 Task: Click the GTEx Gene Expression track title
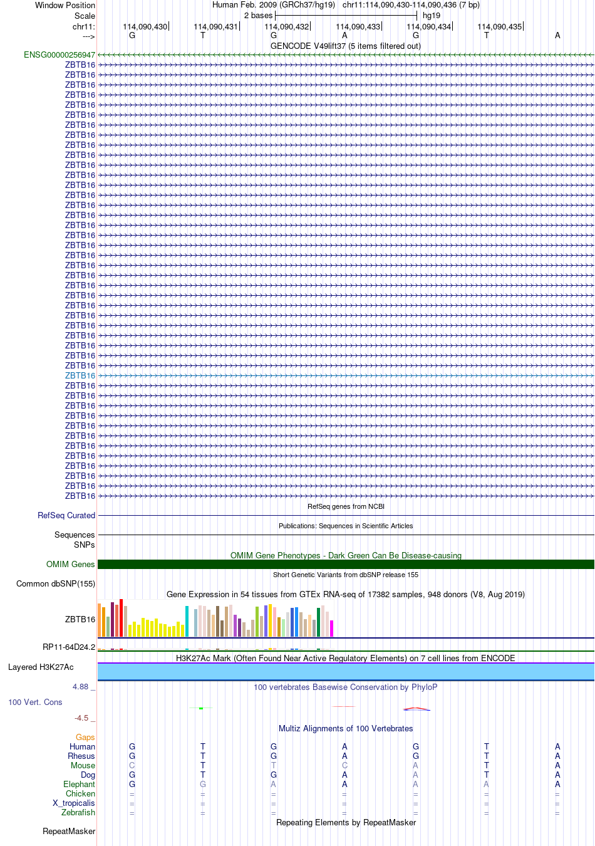pos(346,595)
